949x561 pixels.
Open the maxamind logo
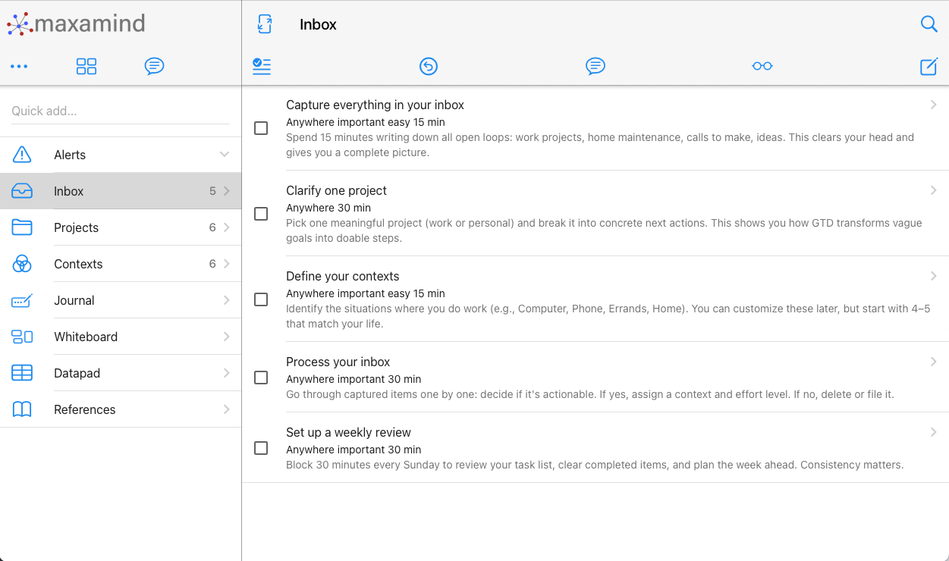point(76,24)
